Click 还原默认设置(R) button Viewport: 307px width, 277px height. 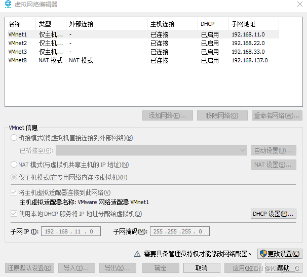[29, 268]
